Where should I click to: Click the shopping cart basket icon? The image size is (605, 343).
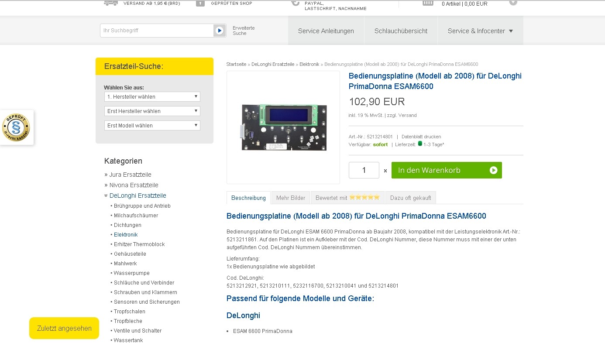click(x=428, y=3)
